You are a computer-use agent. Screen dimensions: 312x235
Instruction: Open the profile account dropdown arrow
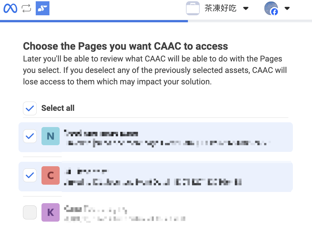coord(287,8)
